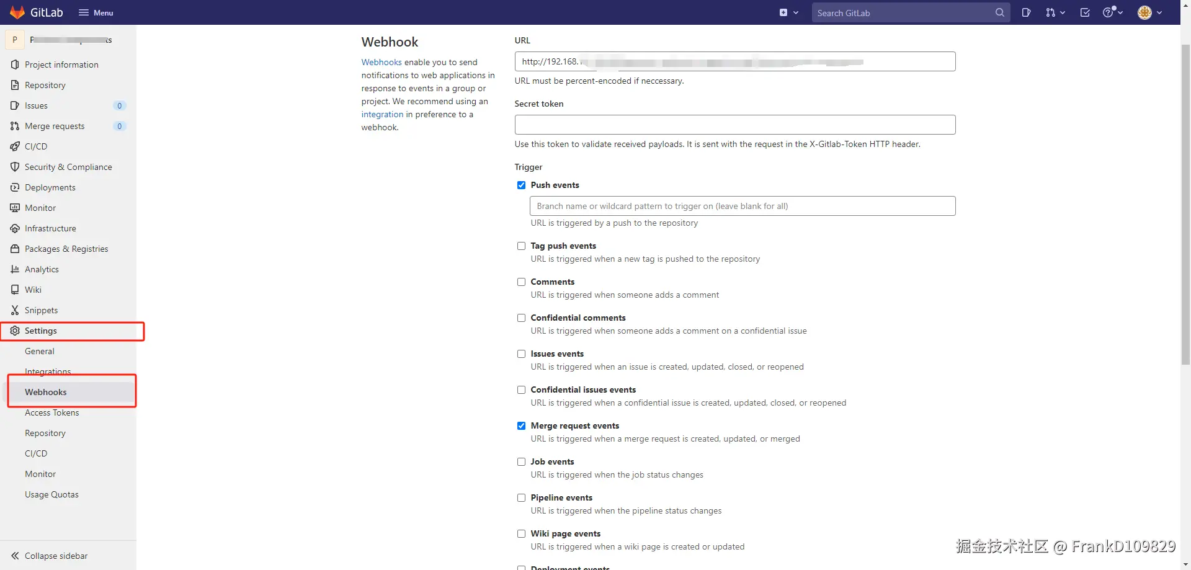Enable the Wiki page events checkbox
1191x570 pixels.
521,533
